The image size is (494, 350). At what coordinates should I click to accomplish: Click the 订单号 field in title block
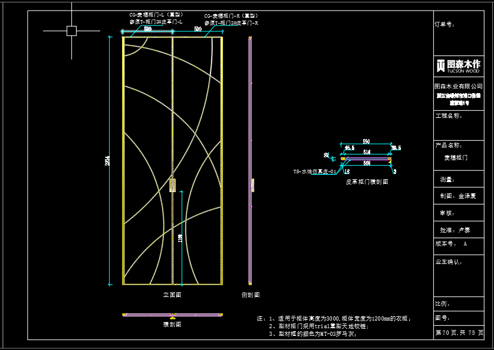[x=444, y=25]
